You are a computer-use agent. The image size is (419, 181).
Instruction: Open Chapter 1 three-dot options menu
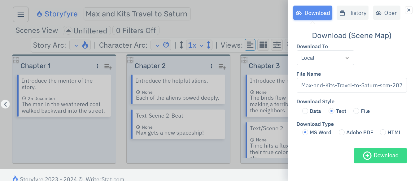97,66
